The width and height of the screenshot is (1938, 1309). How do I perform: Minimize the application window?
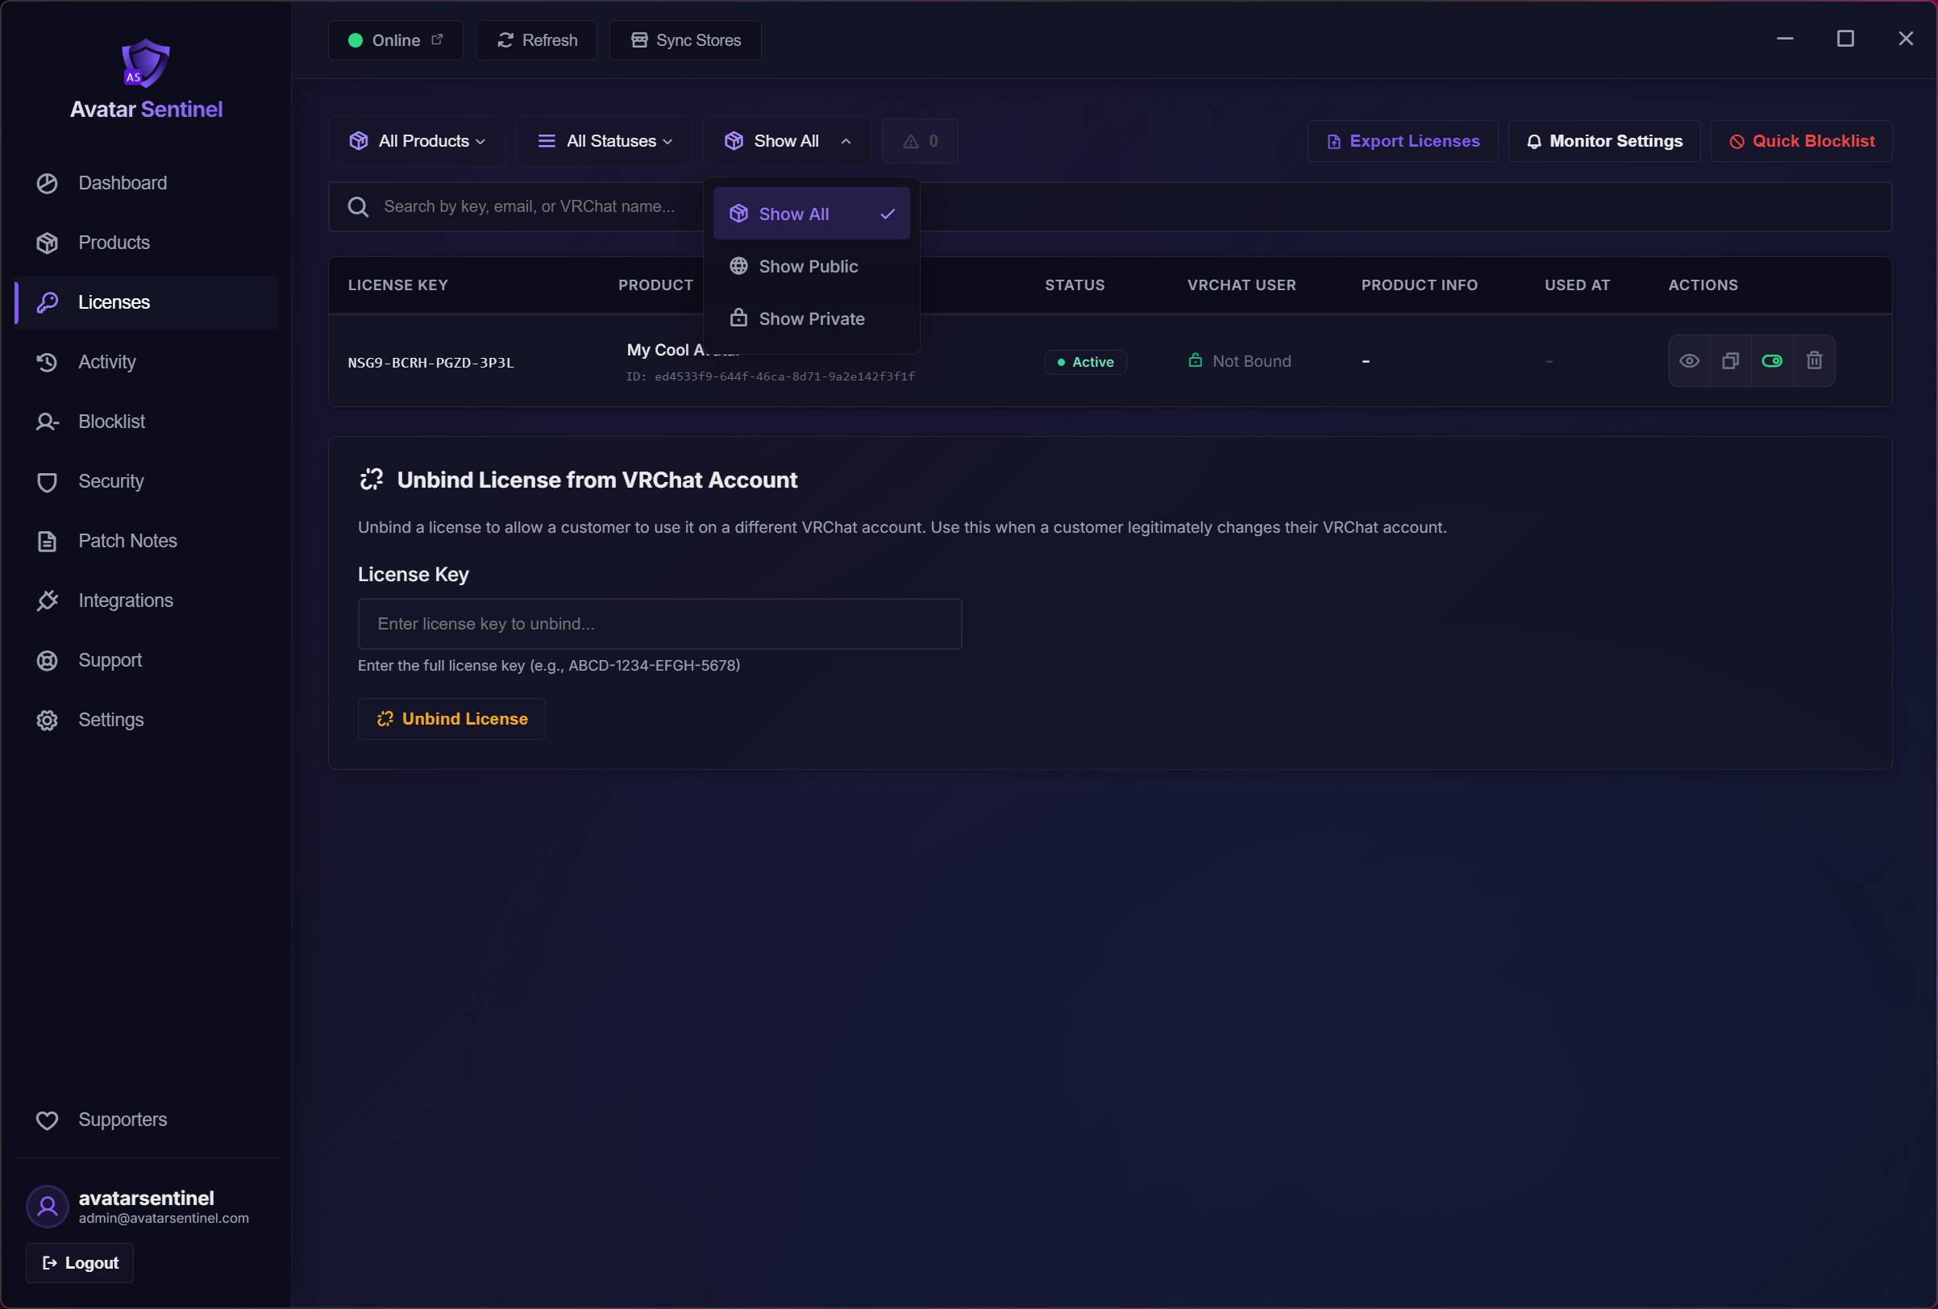click(1785, 39)
